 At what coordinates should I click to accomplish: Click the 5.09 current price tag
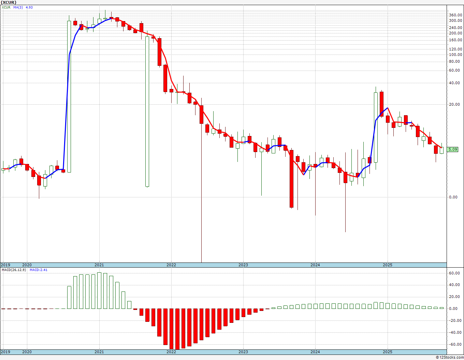[x=453, y=149]
